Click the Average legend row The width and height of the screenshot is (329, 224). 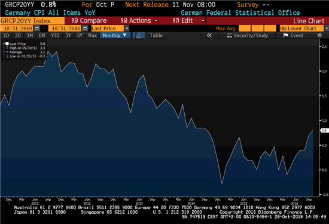point(26,52)
